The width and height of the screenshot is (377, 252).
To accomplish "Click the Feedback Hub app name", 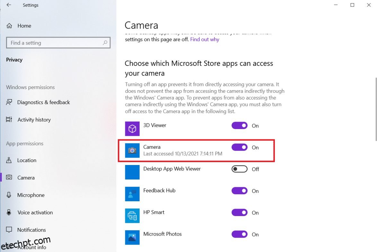I will coord(159,190).
